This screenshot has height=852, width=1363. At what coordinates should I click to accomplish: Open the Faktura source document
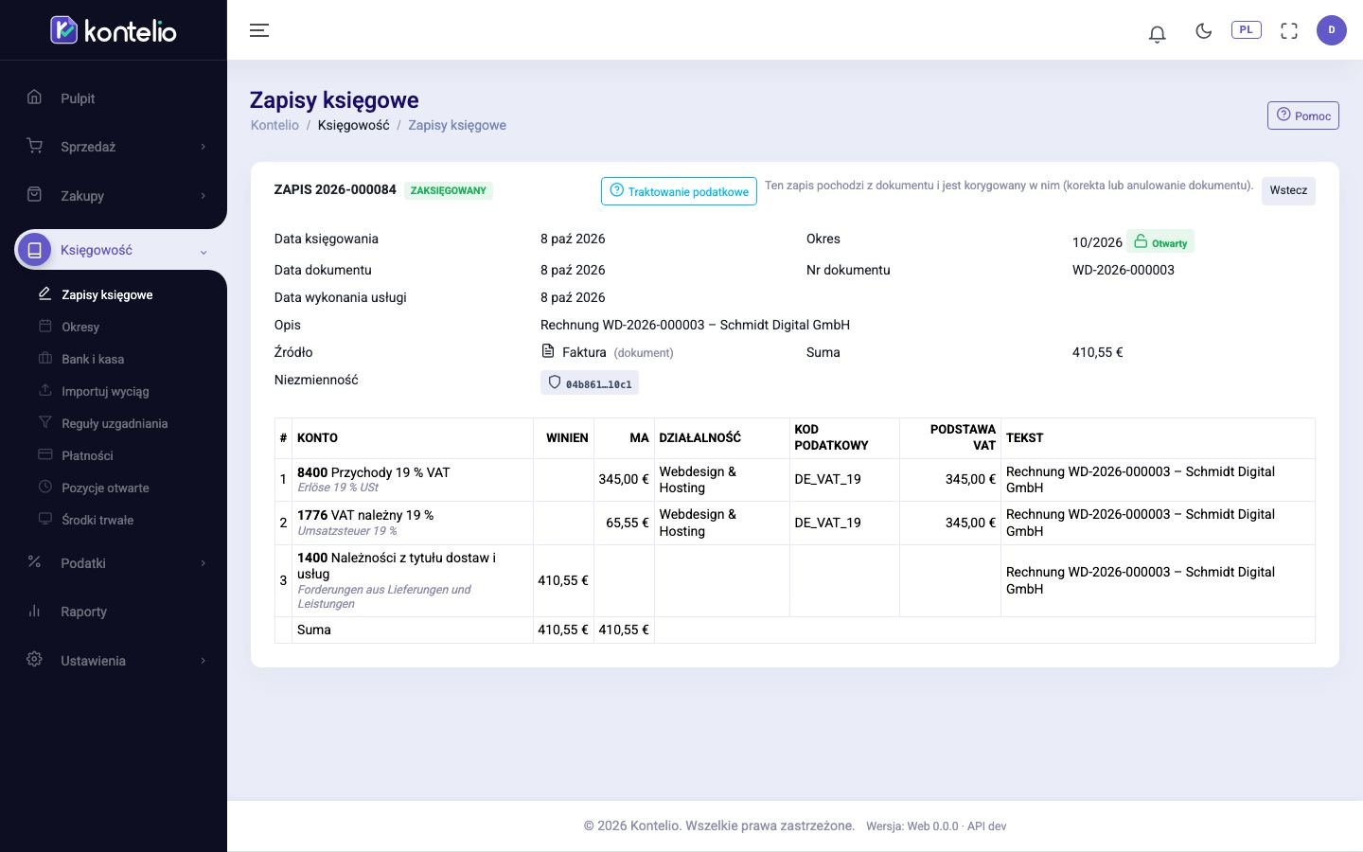point(584,352)
